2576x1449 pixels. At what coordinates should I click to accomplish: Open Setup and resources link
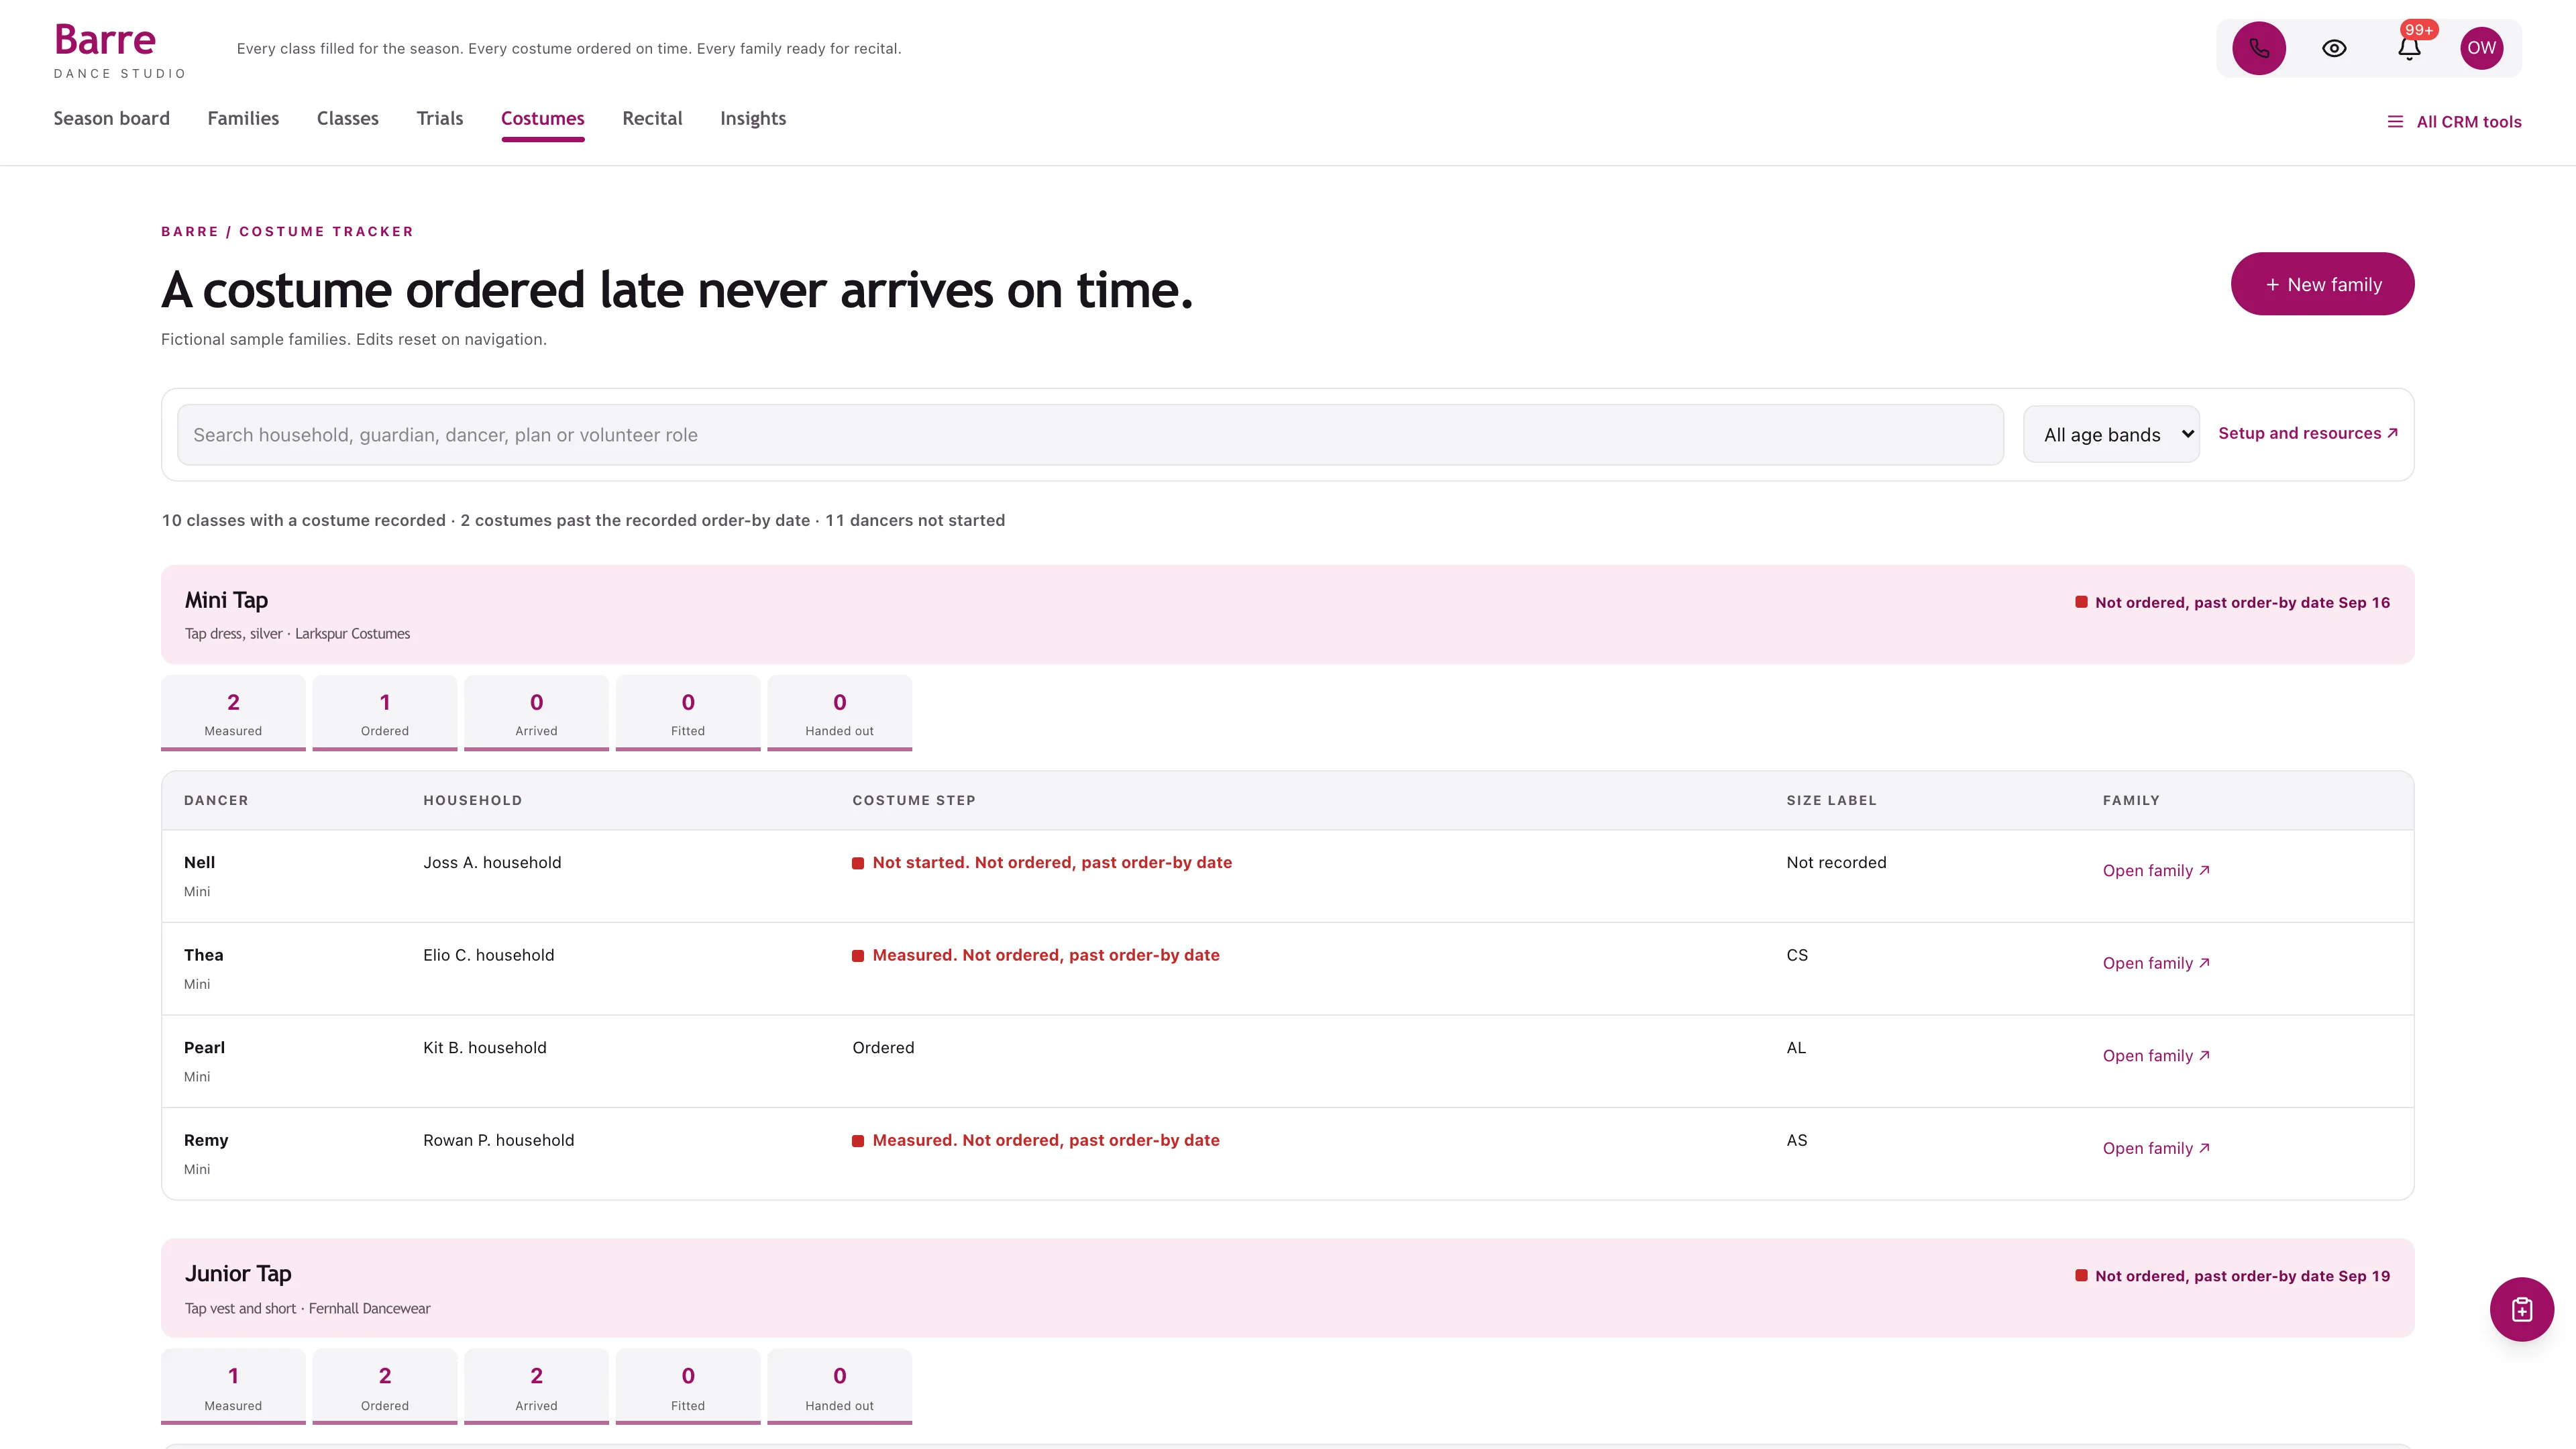[x=2308, y=433]
